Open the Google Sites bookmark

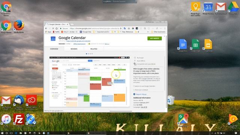click(85, 32)
